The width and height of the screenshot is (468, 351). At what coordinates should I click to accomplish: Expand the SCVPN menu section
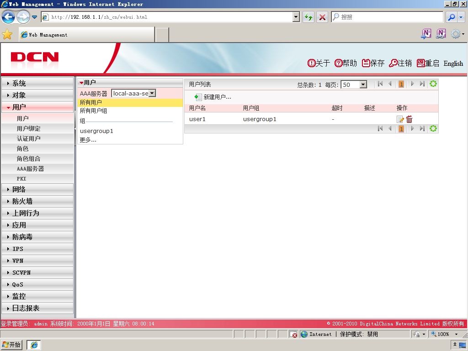pos(37,273)
